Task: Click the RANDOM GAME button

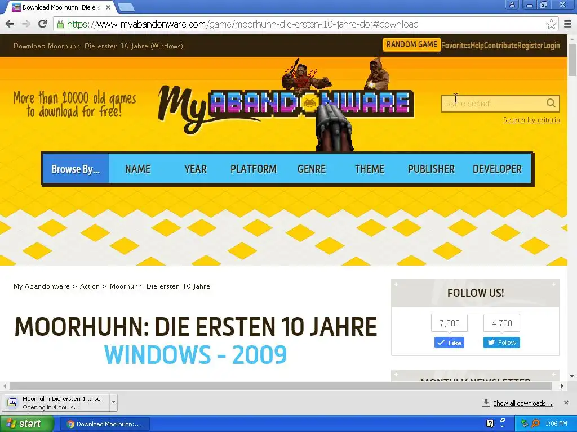Action: pos(411,45)
